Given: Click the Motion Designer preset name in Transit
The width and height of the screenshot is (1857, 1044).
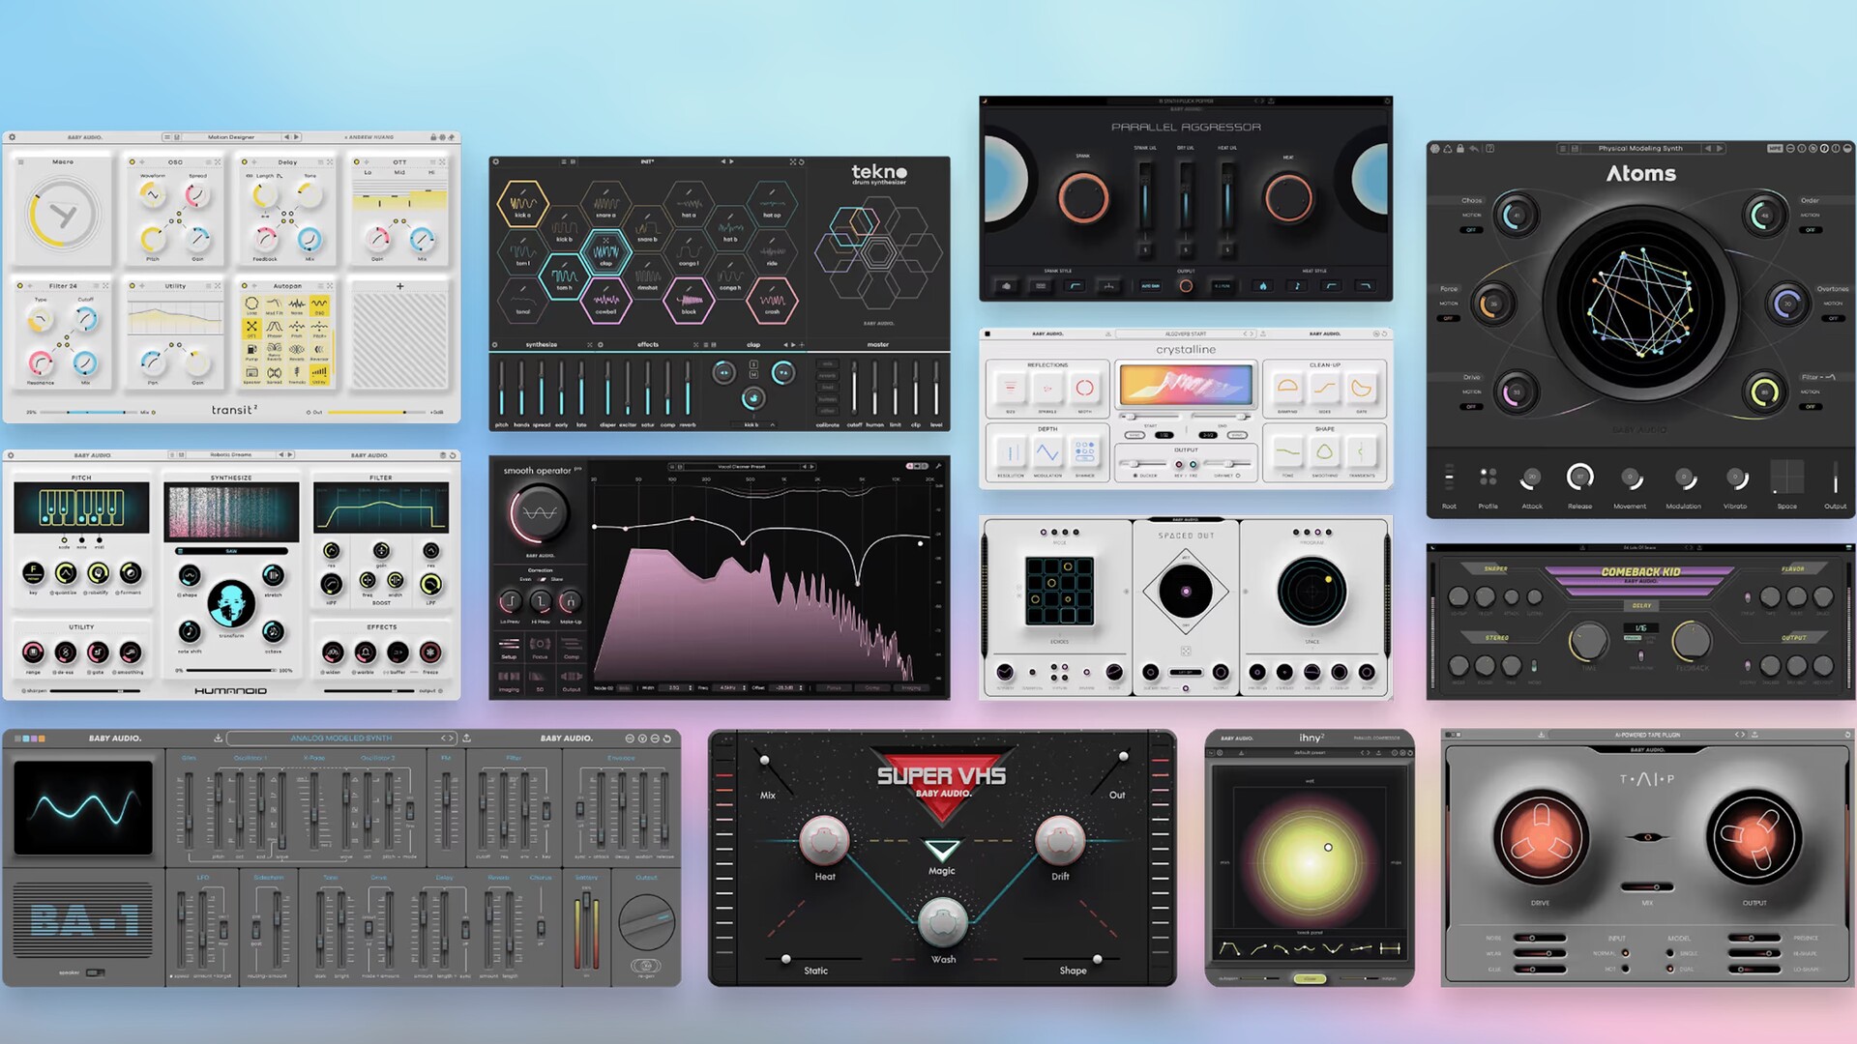Looking at the screenshot, I should click(x=231, y=136).
